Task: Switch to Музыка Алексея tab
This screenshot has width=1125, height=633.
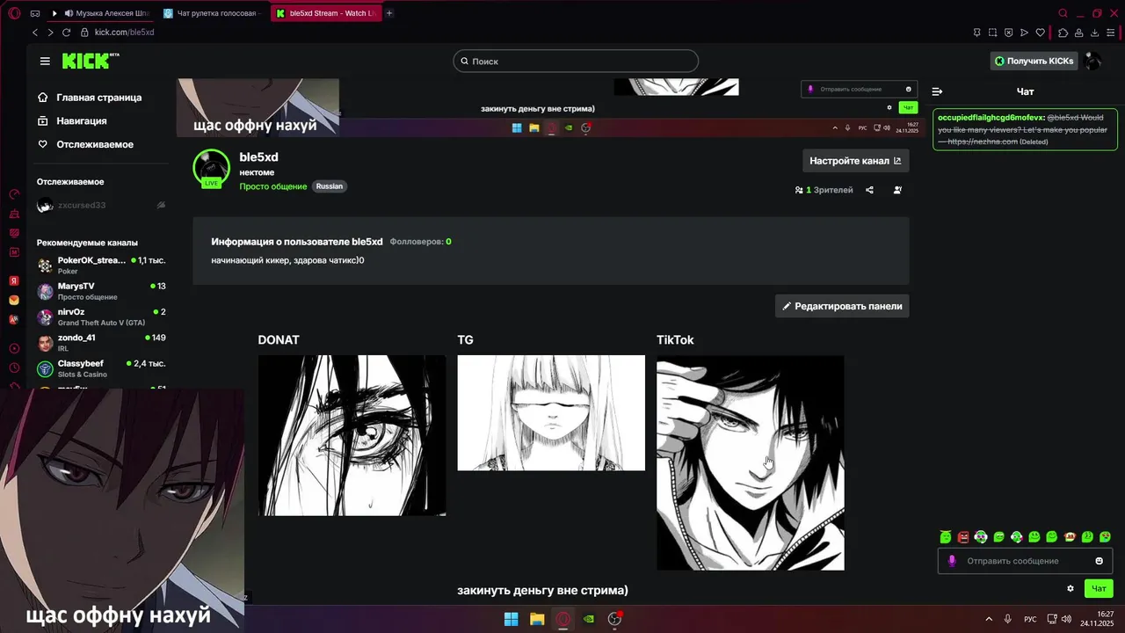Action: click(101, 13)
